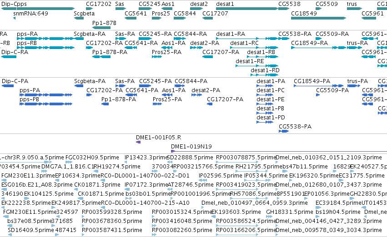Open the CG5538-PA protein label
The height and width of the screenshot is (237, 387).
click(295, 127)
